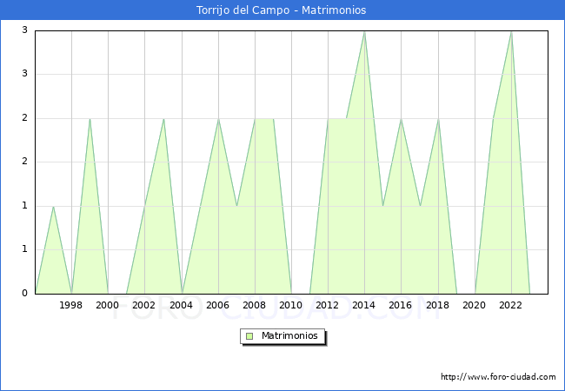565x391 pixels.
Task: Click the 2006 x-axis label
Action: pos(217,305)
